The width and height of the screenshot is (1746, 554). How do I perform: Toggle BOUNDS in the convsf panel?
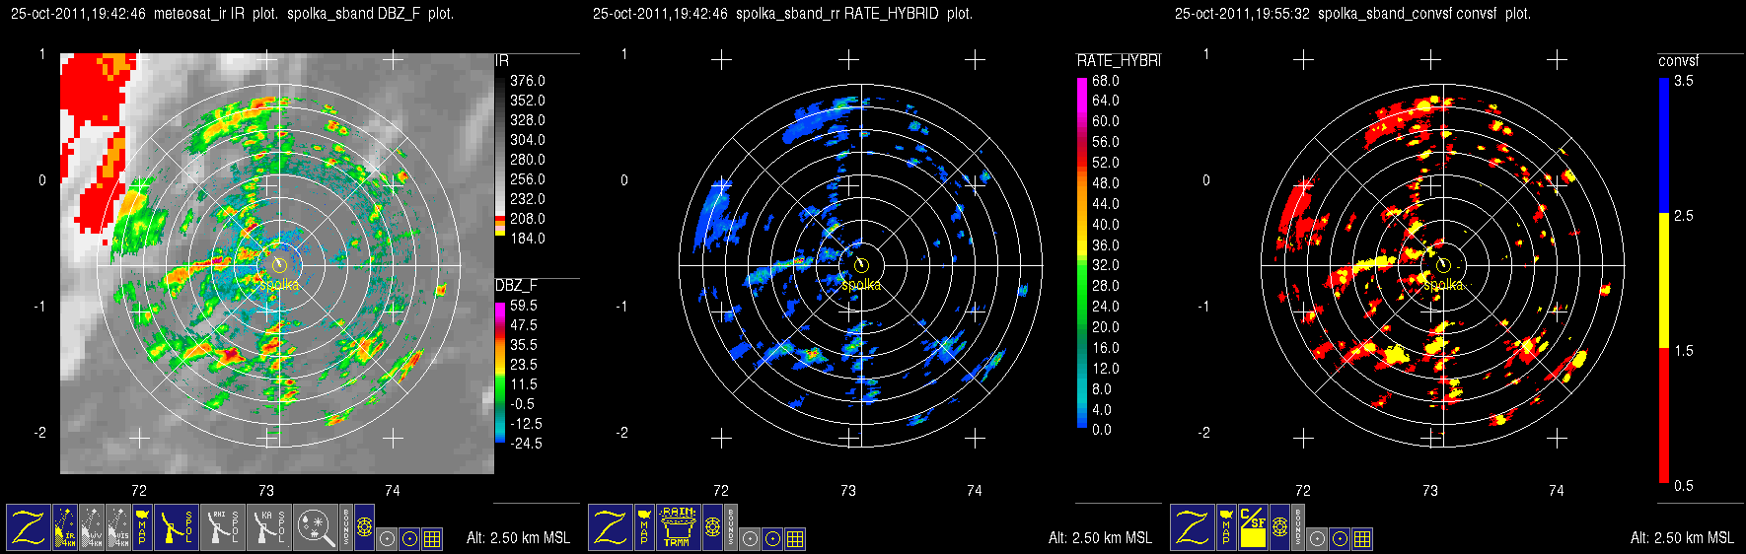coord(1298,527)
